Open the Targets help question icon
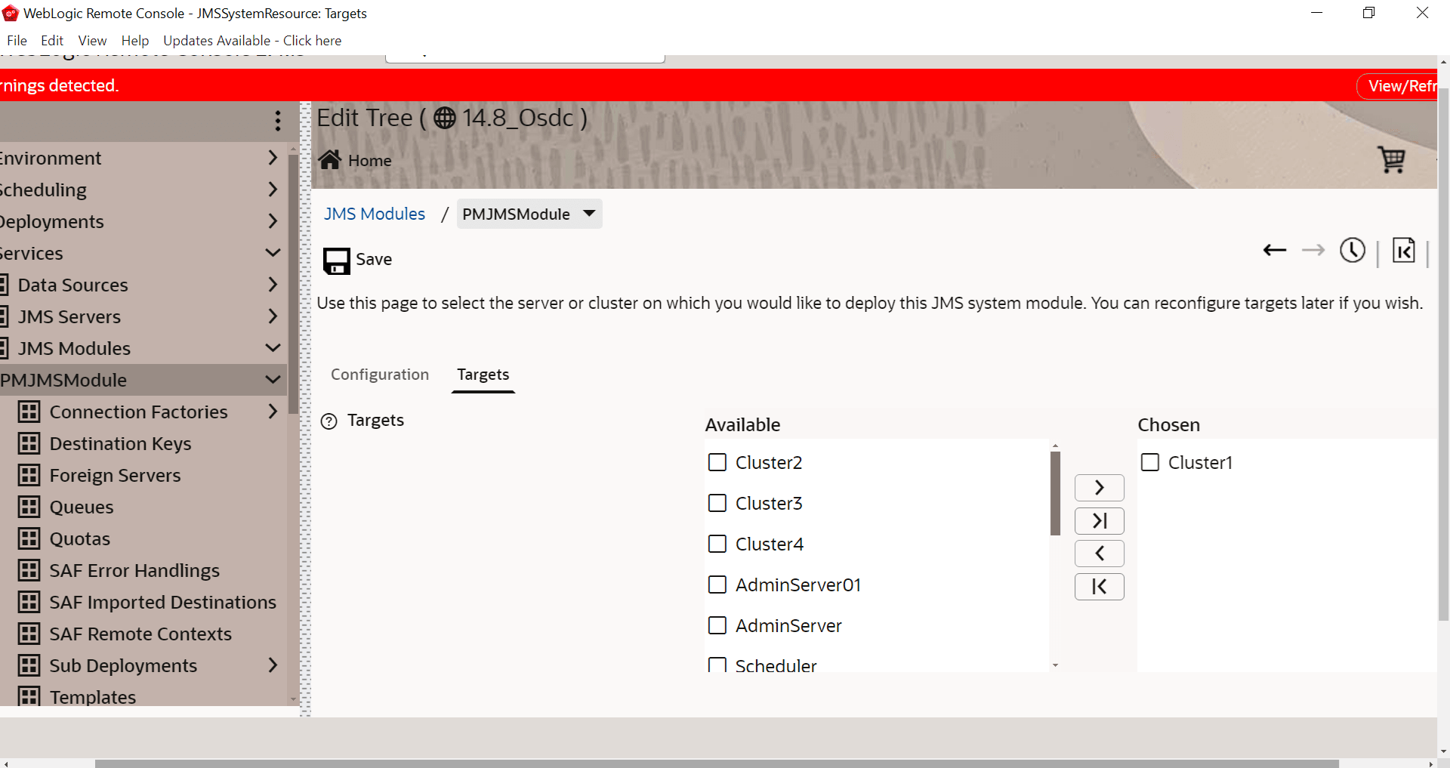Screen dimensions: 1450x768 [x=329, y=421]
